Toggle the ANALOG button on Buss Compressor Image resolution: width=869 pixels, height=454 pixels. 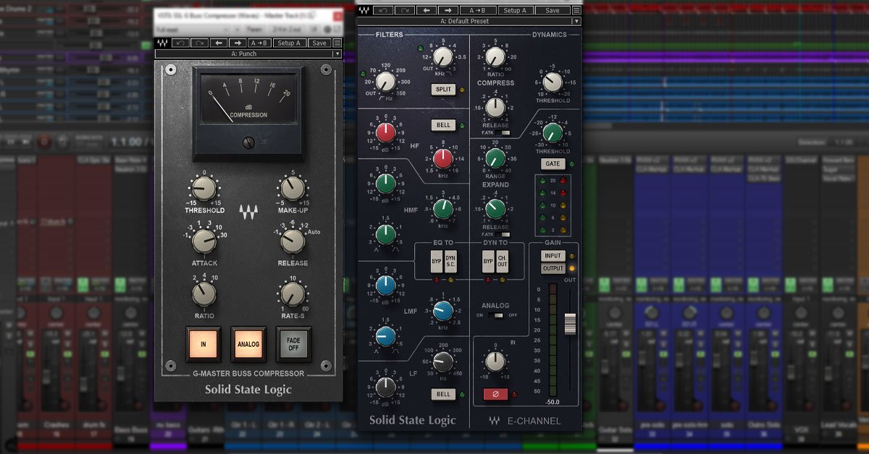click(x=248, y=344)
